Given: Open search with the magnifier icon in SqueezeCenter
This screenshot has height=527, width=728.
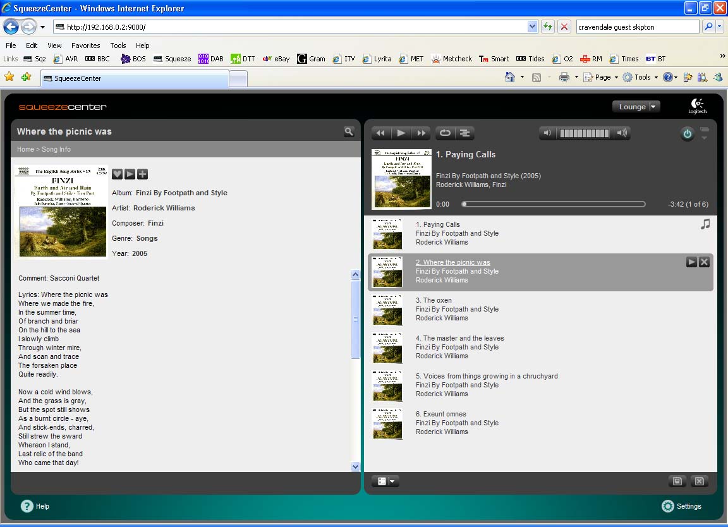Looking at the screenshot, I should tap(349, 131).
